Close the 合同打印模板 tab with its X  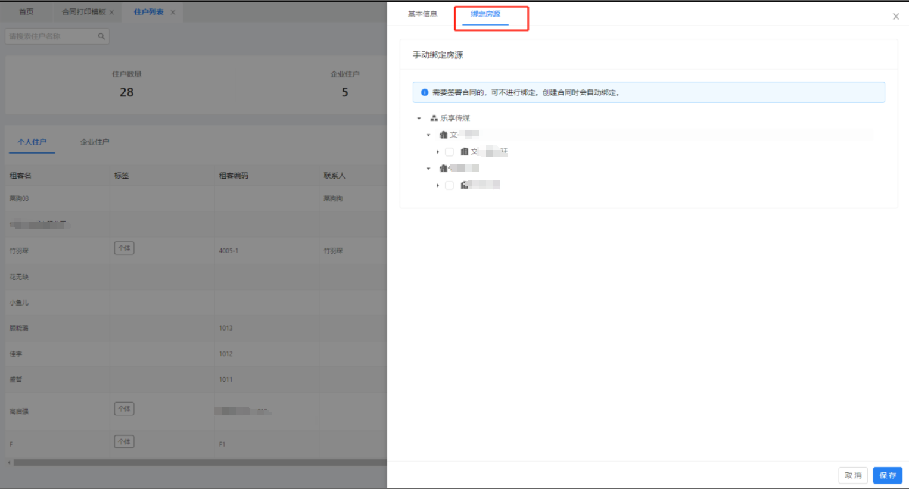pyautogui.click(x=112, y=13)
